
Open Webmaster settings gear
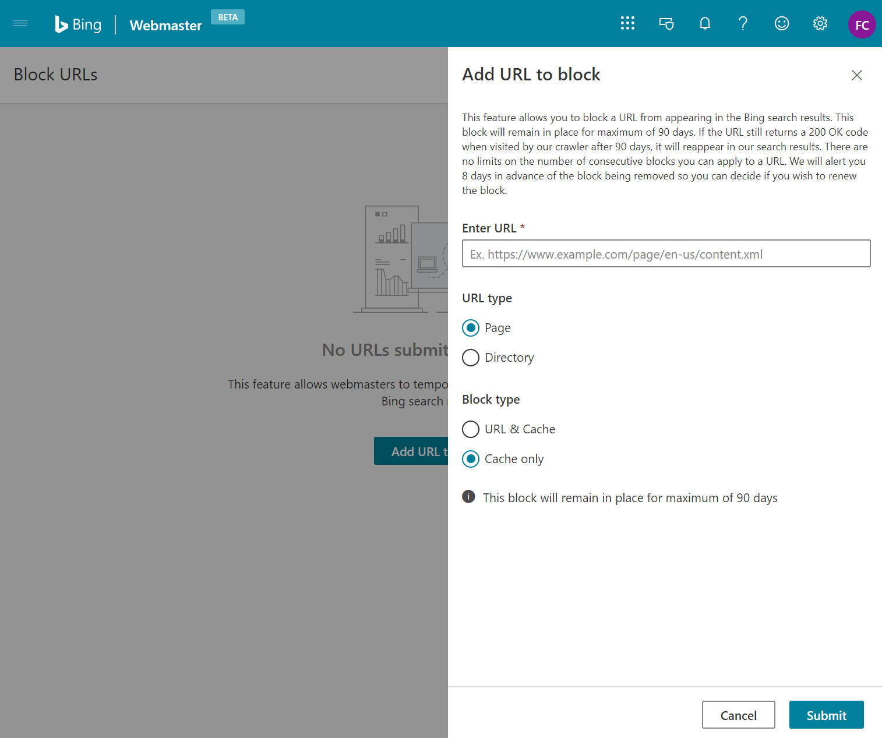coord(820,23)
